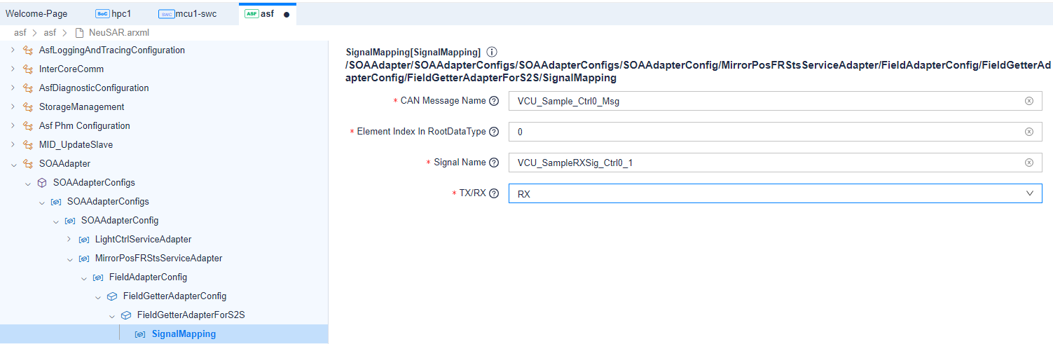
Task: Click help icon next to CAN Message Name
Action: point(494,101)
